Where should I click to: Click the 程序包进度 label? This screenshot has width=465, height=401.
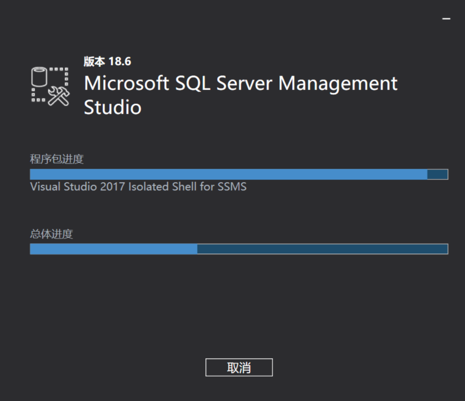[x=57, y=159]
